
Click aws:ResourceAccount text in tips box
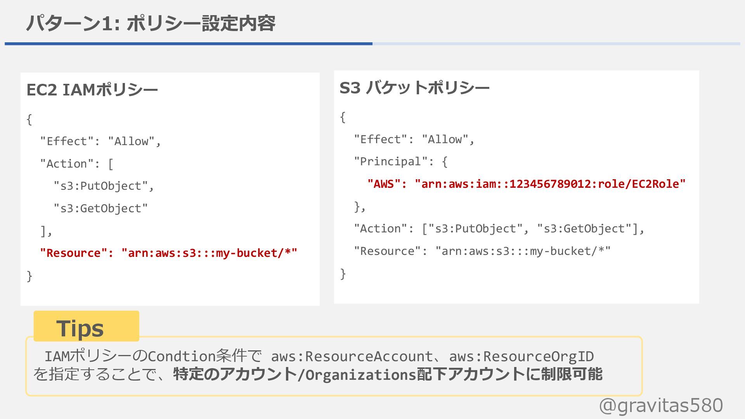[x=352, y=356]
